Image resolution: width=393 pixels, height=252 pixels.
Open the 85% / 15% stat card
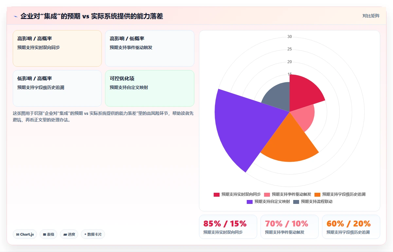(228, 227)
